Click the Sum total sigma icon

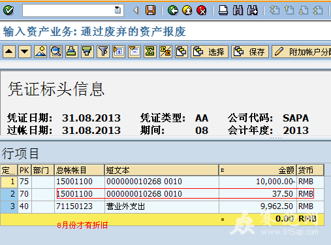(x=150, y=52)
